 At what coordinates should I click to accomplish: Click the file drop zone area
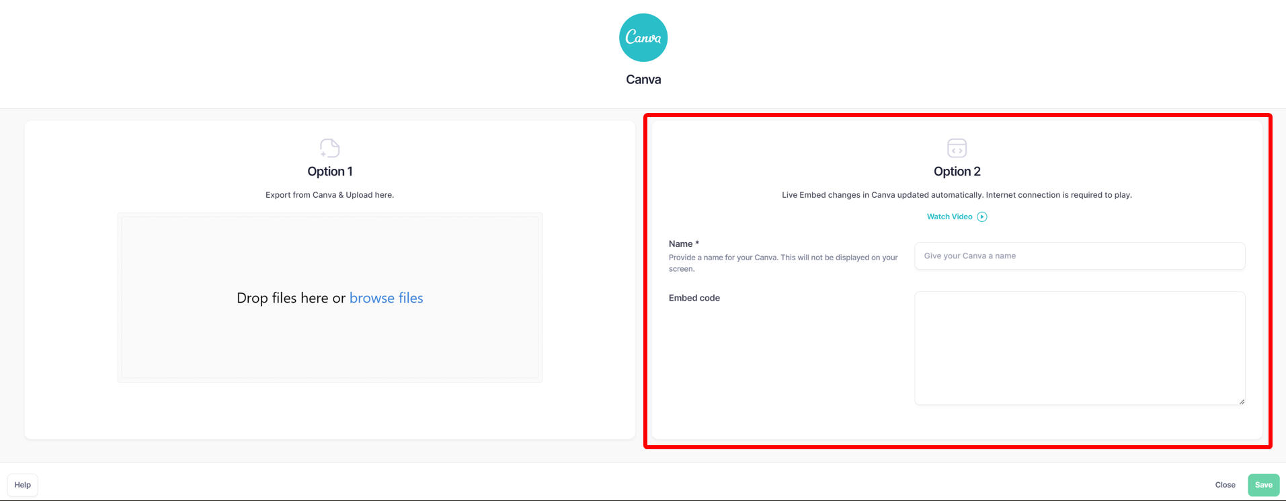[x=329, y=297]
